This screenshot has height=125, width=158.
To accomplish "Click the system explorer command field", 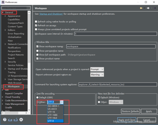I will (118, 84).
